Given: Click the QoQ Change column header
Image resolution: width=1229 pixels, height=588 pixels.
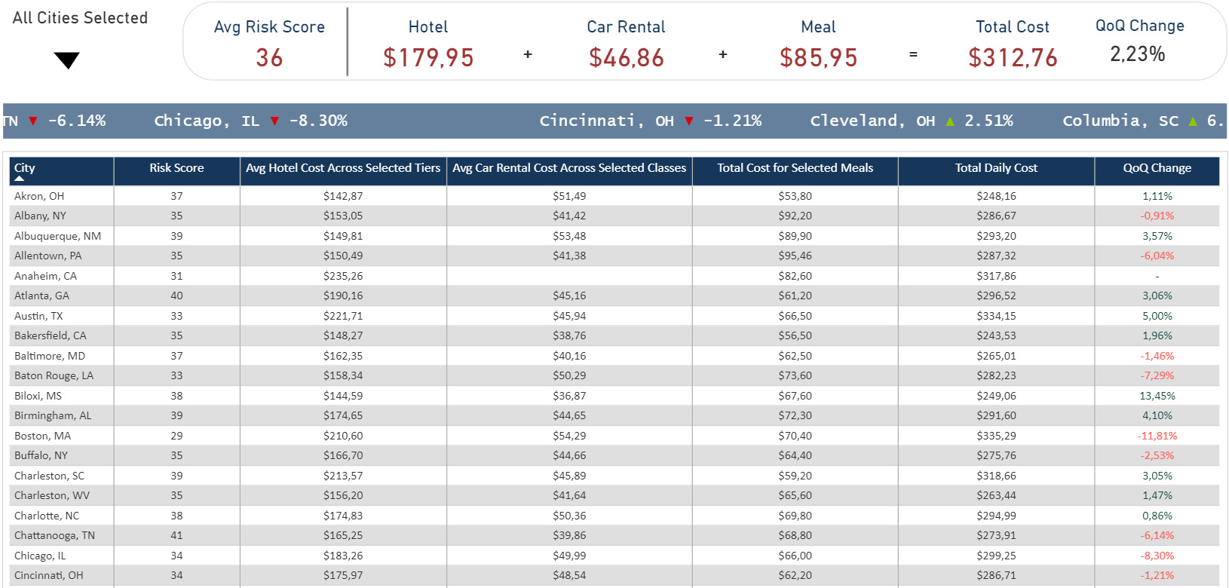Looking at the screenshot, I should (x=1157, y=168).
